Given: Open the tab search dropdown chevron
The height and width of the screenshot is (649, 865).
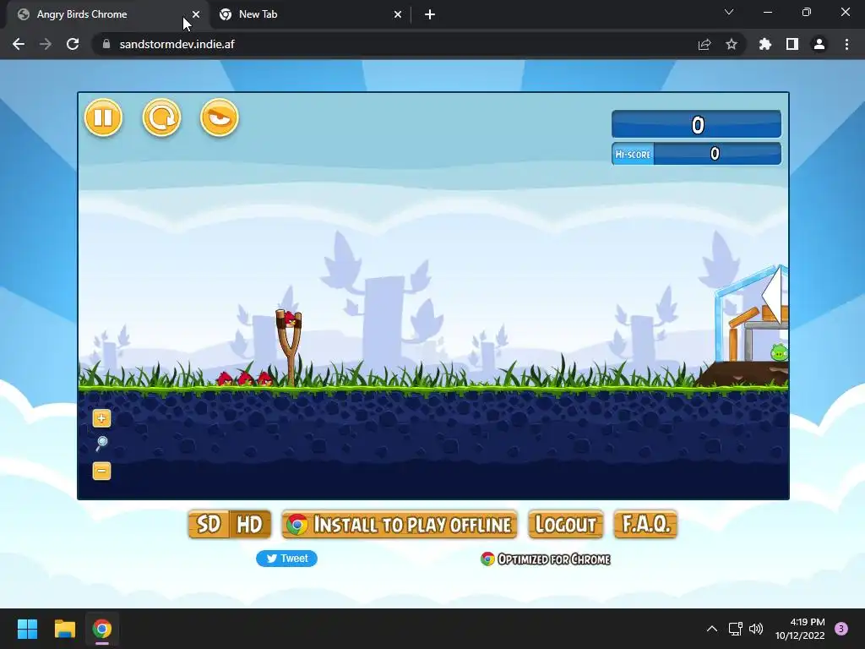Looking at the screenshot, I should 729,12.
